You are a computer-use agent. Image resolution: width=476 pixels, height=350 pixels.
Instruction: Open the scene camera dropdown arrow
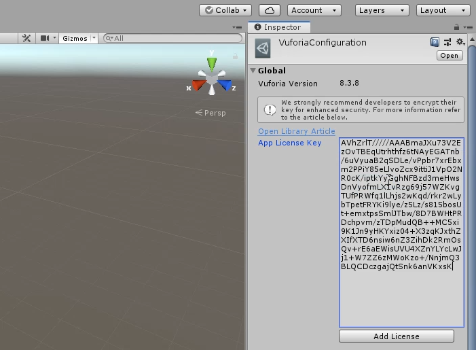click(54, 38)
